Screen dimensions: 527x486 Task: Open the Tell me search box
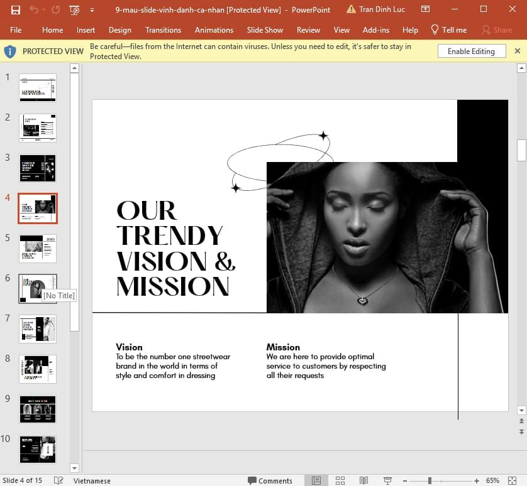click(x=448, y=30)
